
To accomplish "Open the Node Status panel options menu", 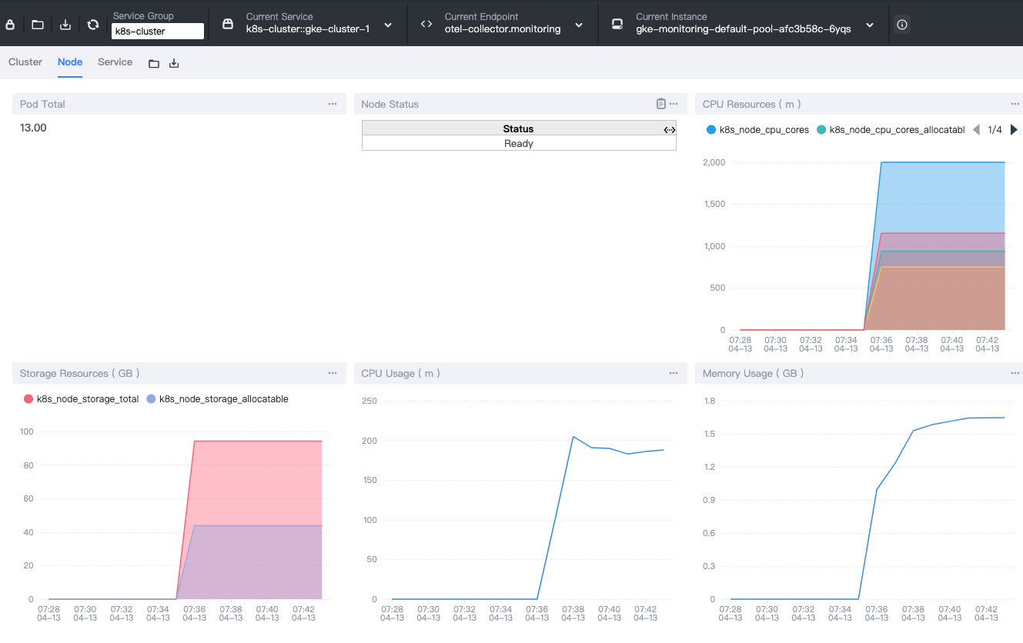I will coord(674,104).
